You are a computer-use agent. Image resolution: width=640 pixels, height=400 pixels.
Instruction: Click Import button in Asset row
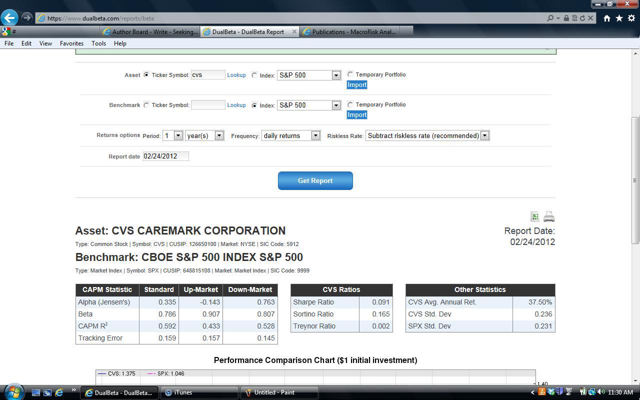pos(357,84)
